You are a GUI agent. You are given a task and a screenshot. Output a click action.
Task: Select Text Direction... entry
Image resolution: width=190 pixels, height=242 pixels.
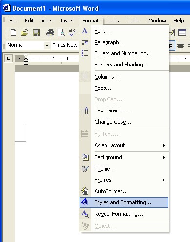tap(124, 110)
